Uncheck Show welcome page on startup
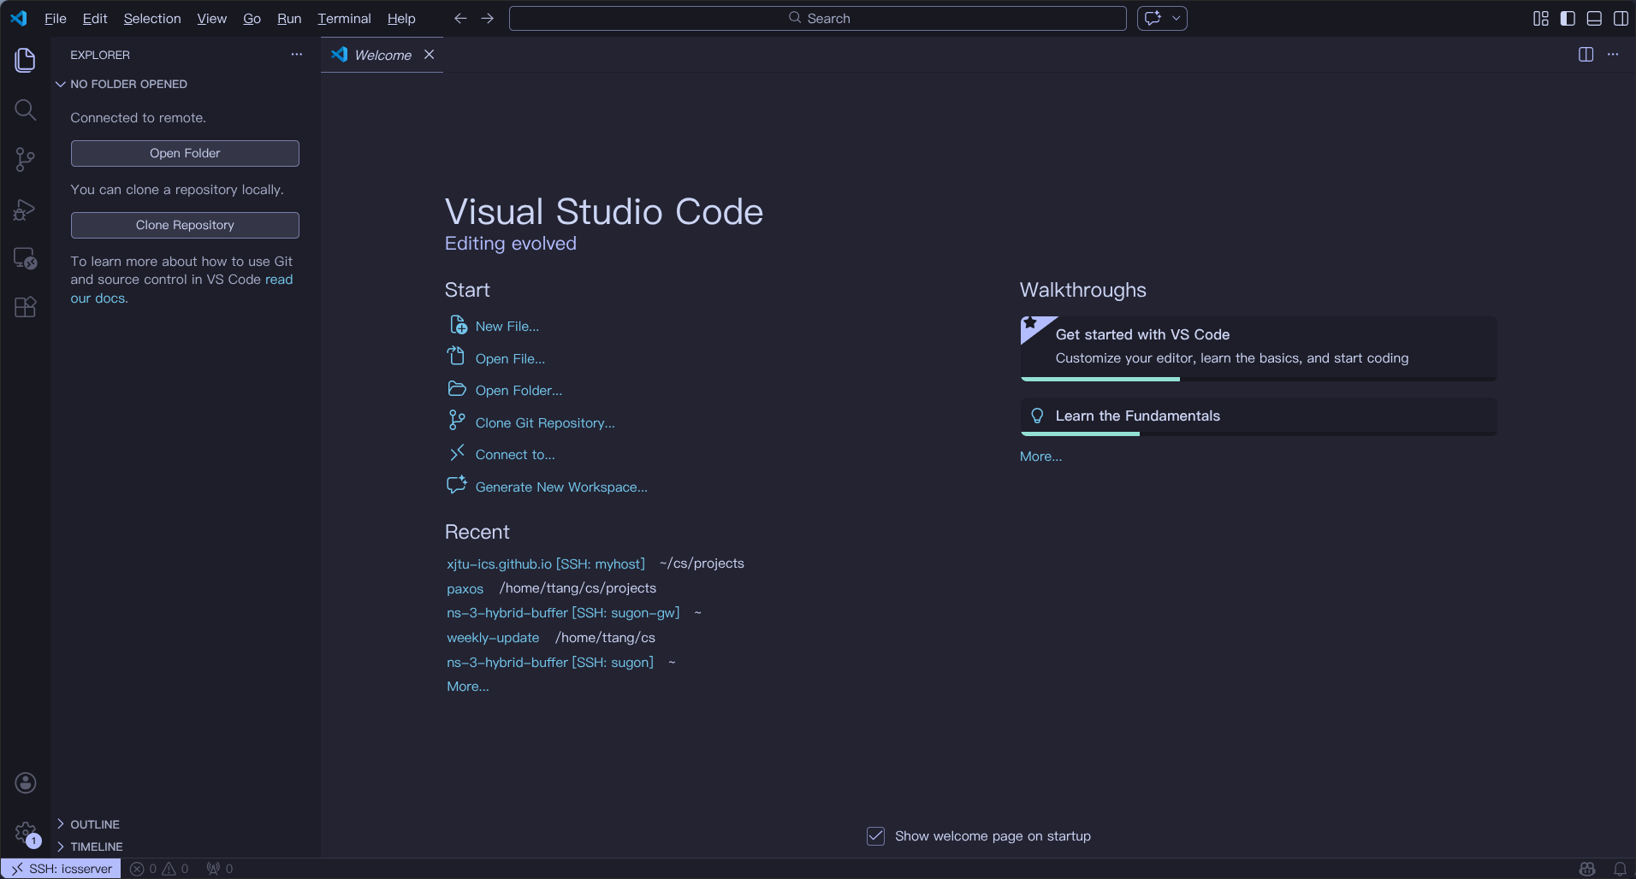The height and width of the screenshot is (879, 1636). click(875, 836)
